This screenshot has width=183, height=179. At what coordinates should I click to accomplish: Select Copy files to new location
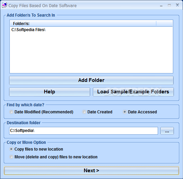tap(36, 149)
